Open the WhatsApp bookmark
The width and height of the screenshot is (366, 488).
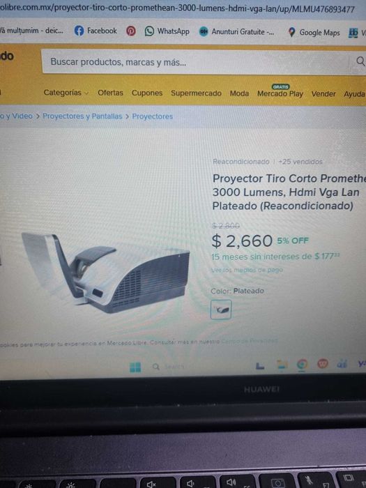pos(167,31)
